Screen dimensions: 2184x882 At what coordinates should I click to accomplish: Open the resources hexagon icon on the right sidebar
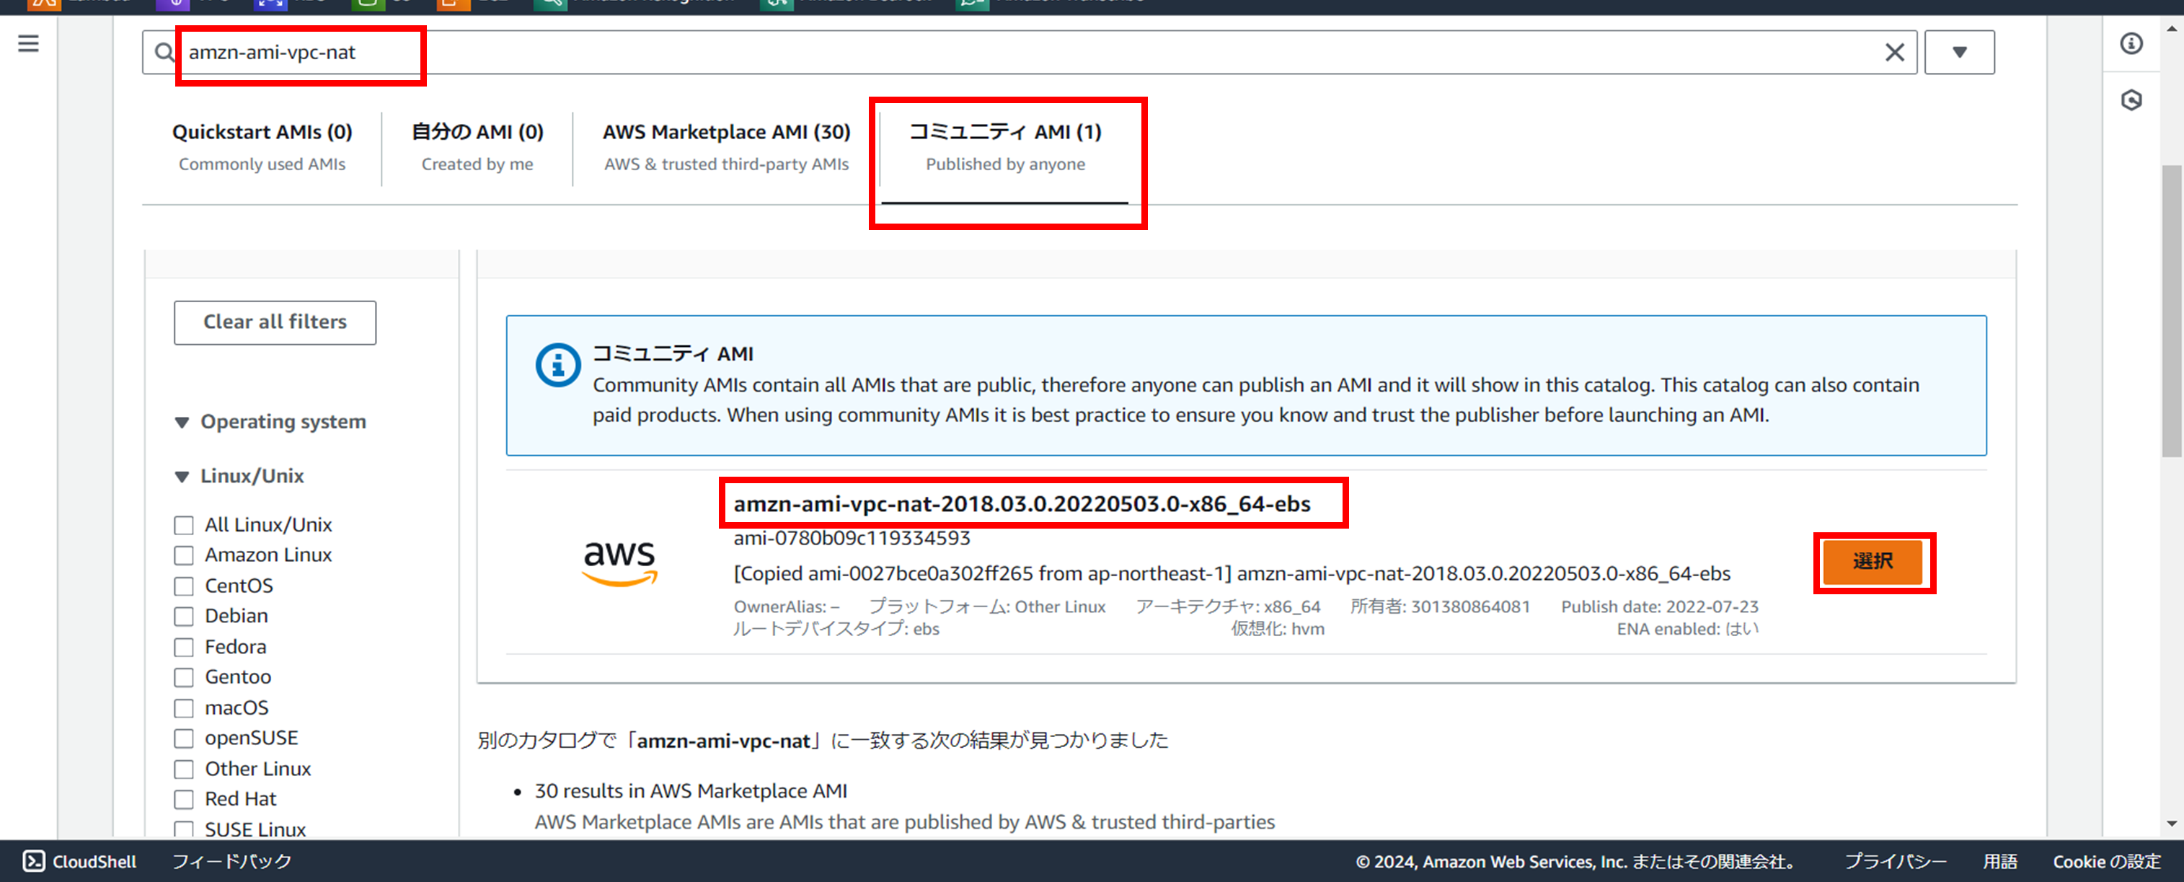tap(2131, 100)
